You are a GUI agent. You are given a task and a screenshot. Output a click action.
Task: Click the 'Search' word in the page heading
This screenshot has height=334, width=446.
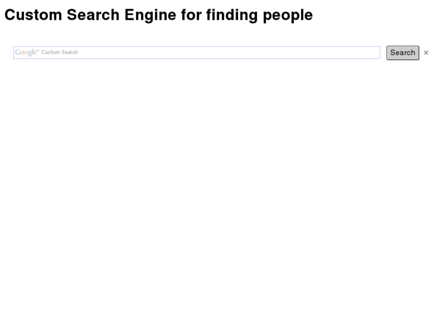tap(93, 15)
